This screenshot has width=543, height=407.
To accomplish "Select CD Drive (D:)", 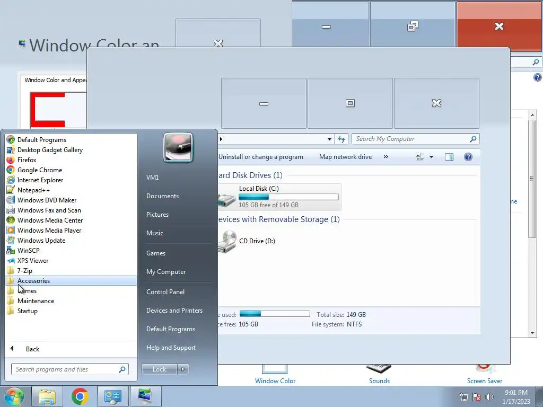I will [x=257, y=241].
